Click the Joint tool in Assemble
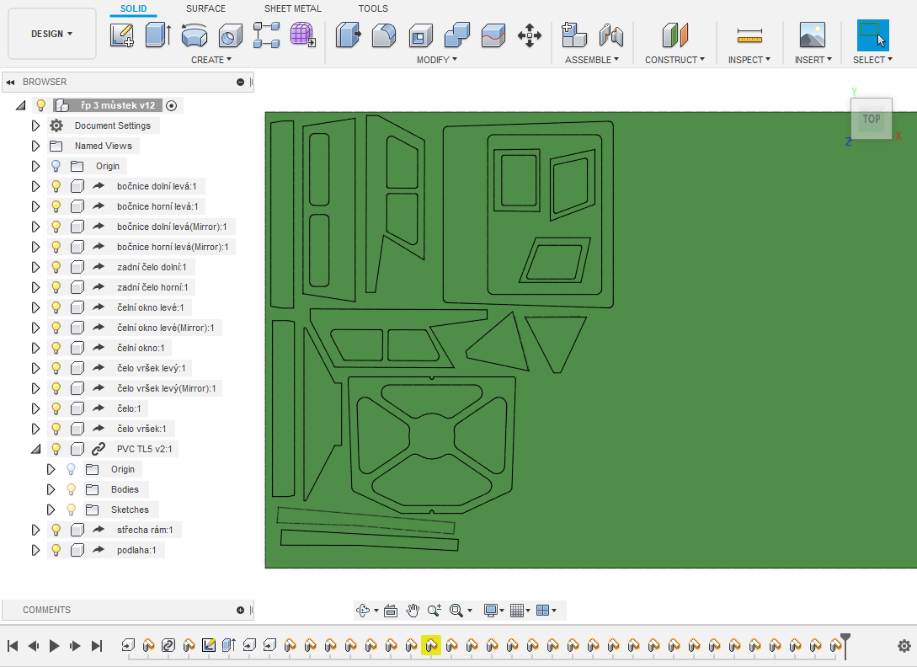The height and width of the screenshot is (667, 917). [610, 35]
